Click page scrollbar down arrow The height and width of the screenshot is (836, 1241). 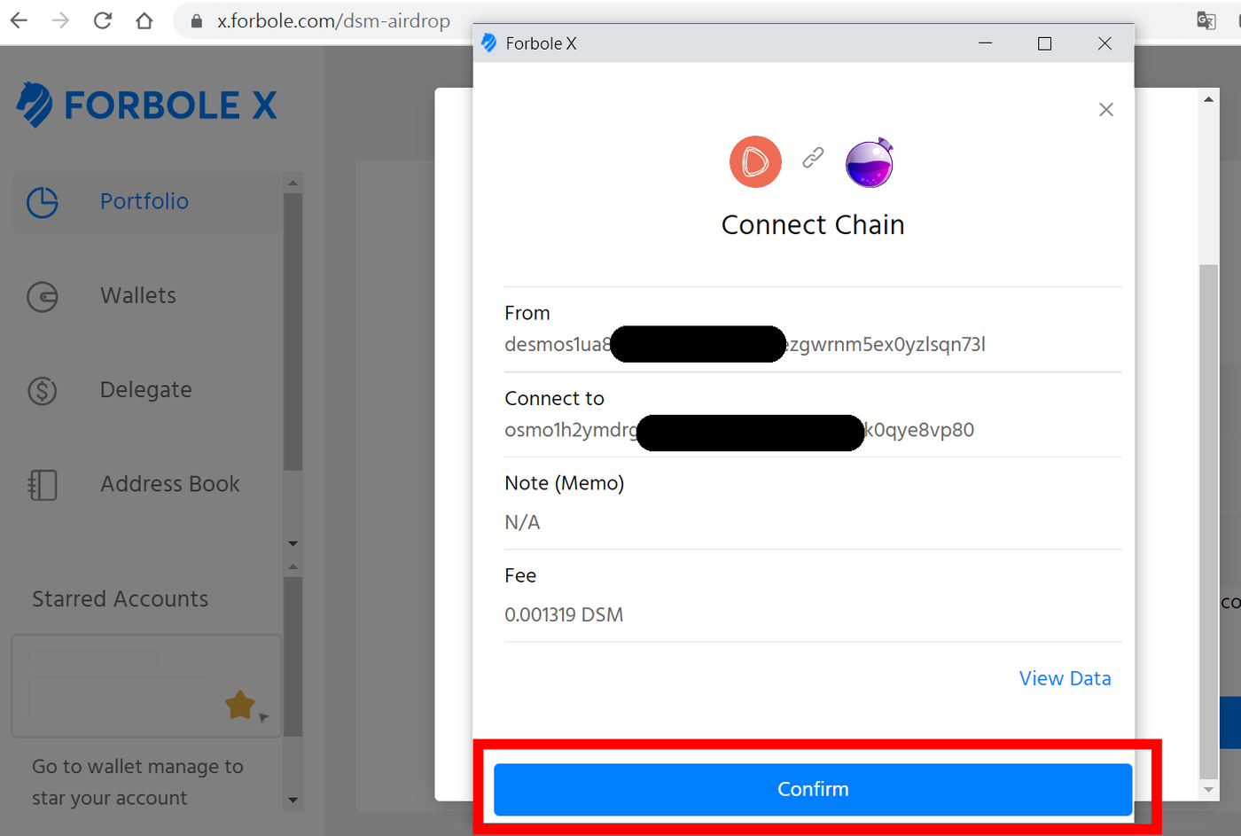click(x=1208, y=789)
